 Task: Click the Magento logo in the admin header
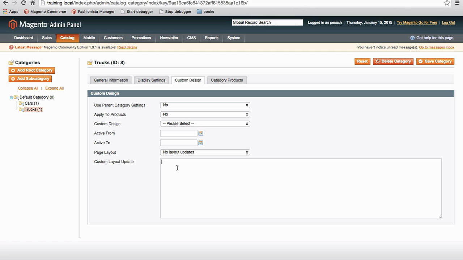point(13,24)
